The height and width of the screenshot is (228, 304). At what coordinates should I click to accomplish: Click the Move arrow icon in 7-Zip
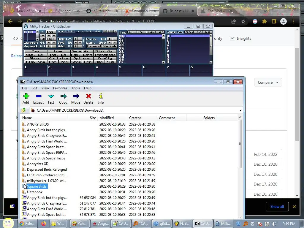(76, 99)
